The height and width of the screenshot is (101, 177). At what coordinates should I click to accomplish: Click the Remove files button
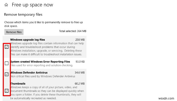click(14, 32)
